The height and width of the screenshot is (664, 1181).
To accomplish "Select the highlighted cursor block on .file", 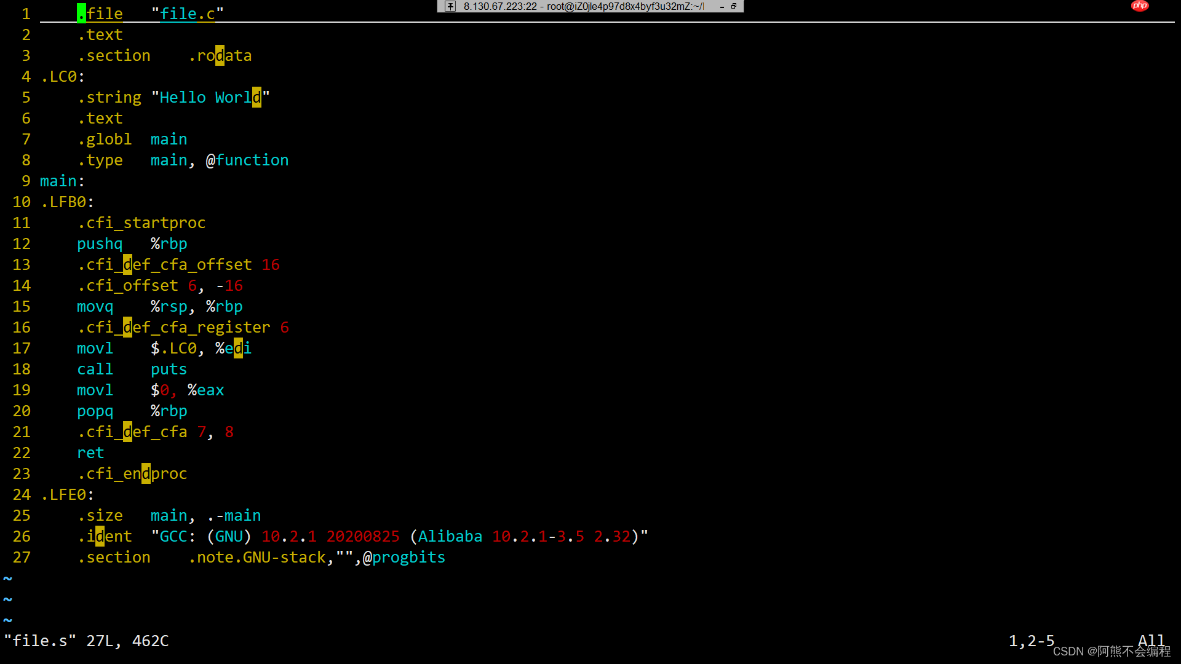I will point(80,13).
